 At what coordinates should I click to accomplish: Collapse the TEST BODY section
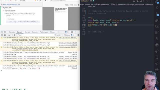(x=7, y=19)
